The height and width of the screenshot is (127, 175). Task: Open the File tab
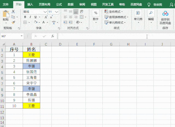pos(5,4)
